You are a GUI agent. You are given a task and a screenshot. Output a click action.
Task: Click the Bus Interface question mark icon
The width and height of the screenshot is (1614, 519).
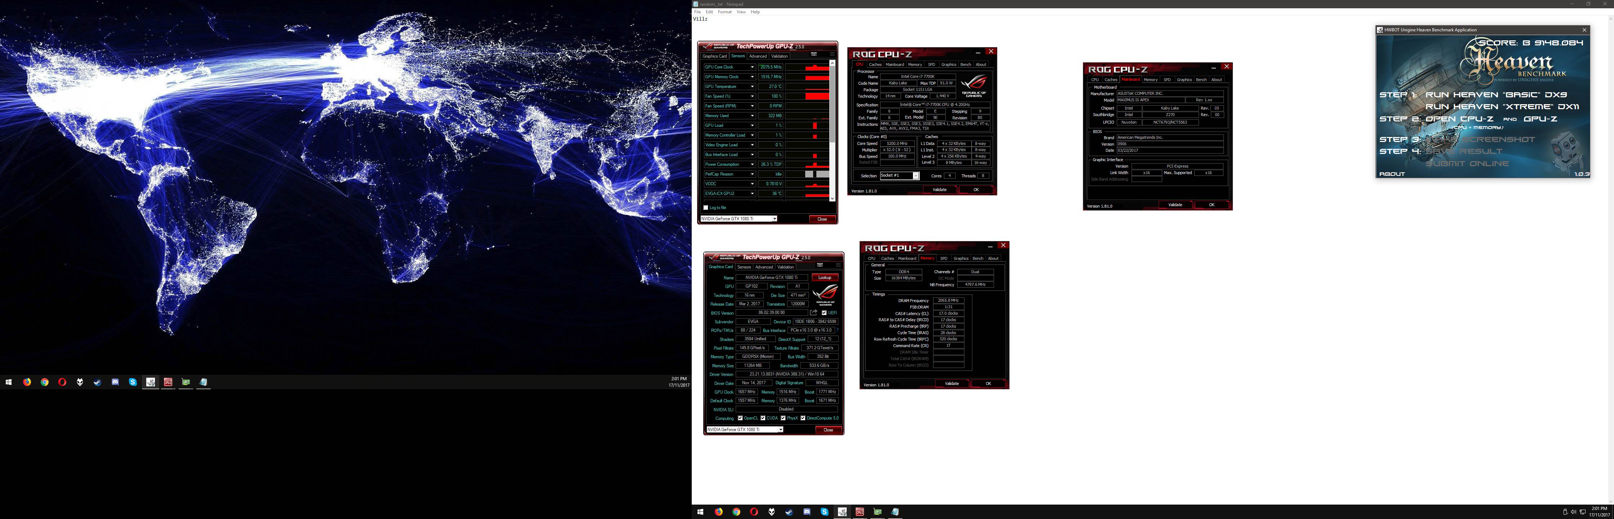[x=837, y=331]
